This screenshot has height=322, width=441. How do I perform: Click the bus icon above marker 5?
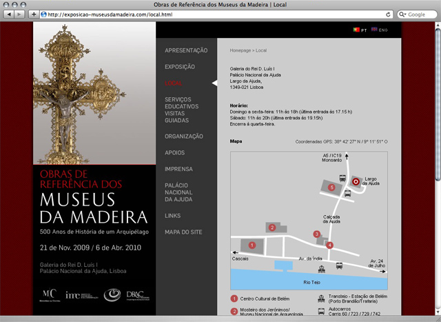pos(342,178)
